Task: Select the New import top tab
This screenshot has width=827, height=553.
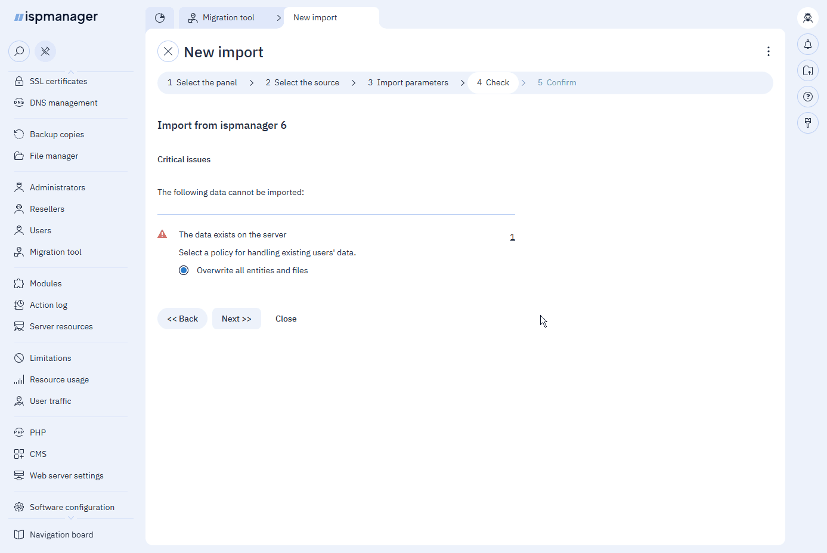Action: [x=332, y=18]
